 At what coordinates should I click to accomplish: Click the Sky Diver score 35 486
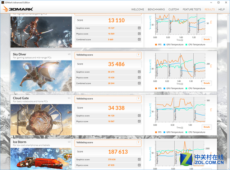point(116,64)
